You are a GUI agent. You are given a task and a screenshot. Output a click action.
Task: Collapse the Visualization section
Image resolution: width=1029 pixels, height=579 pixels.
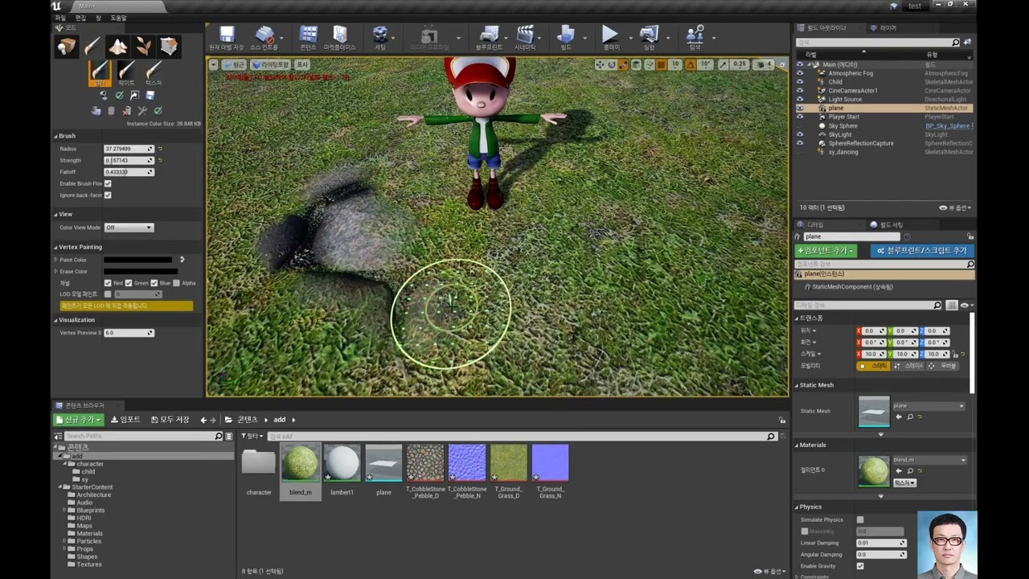coord(56,320)
